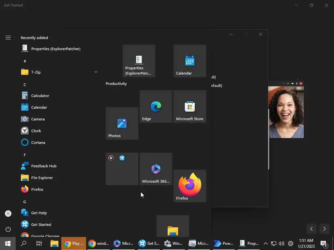Image resolution: width=334 pixels, height=250 pixels.
Task: Switch to Microsoft 365 taskbar window
Action: click(x=123, y=243)
